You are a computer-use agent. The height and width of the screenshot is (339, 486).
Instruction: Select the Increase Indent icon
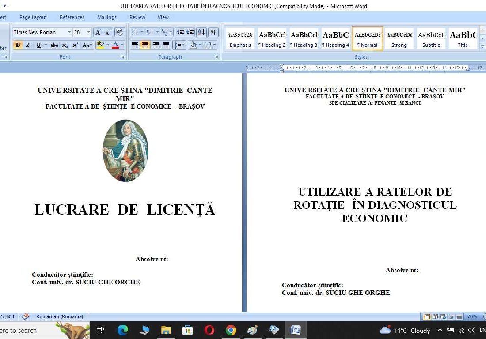tap(190, 33)
